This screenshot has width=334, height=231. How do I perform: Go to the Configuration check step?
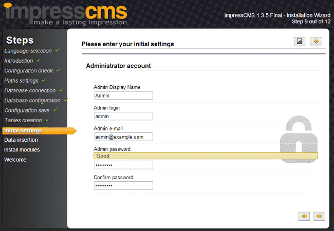click(x=28, y=70)
